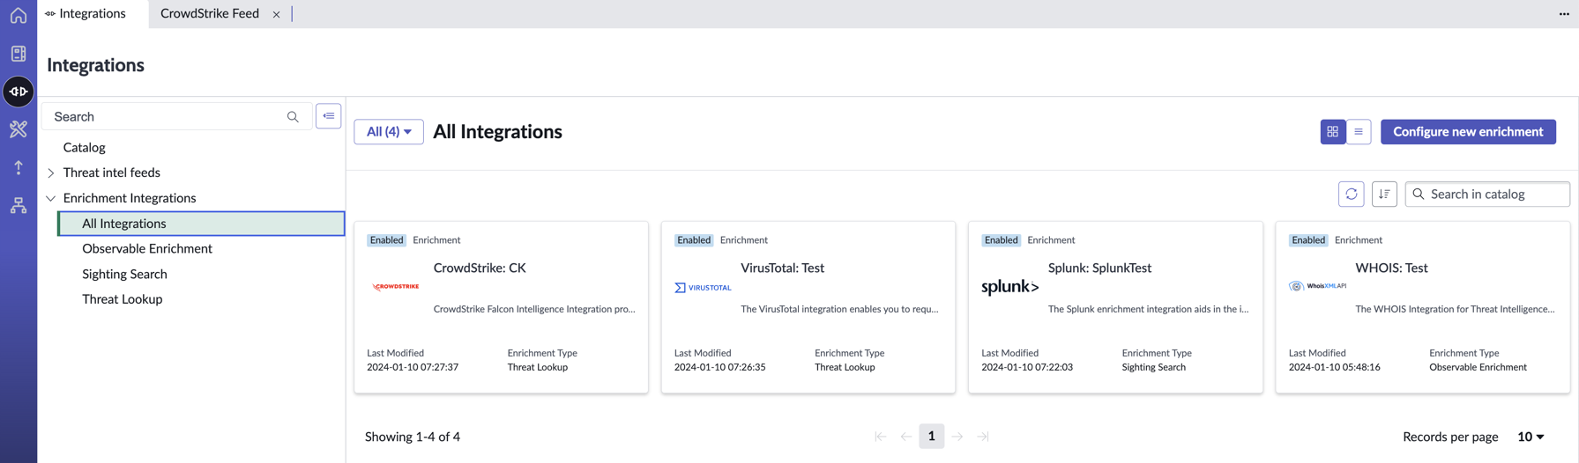Go to previous page arrow
The image size is (1579, 463).
click(906, 437)
